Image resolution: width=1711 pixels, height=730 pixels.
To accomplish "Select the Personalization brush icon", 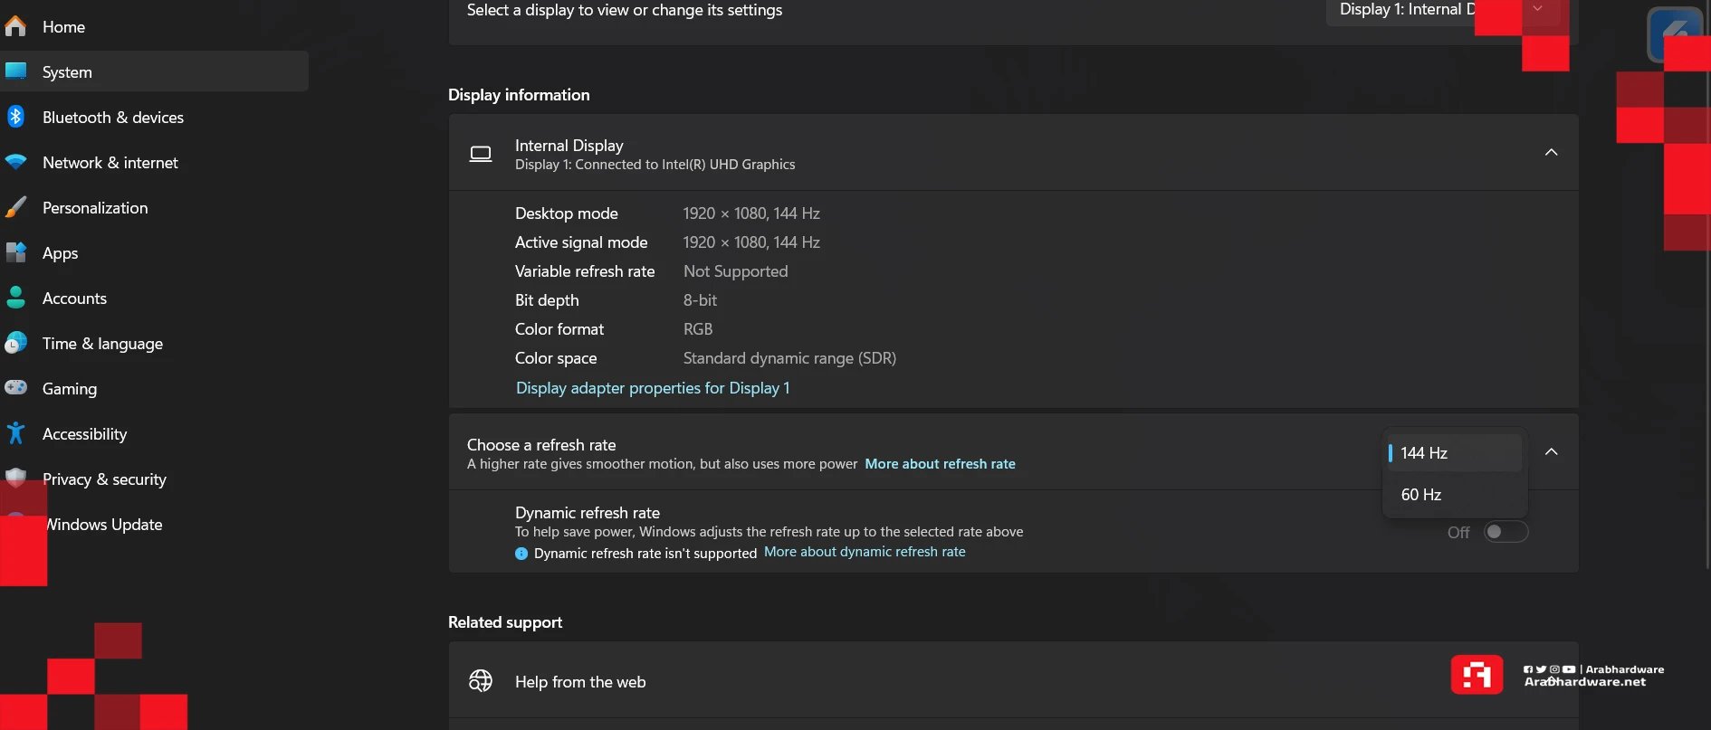I will pos(15,207).
